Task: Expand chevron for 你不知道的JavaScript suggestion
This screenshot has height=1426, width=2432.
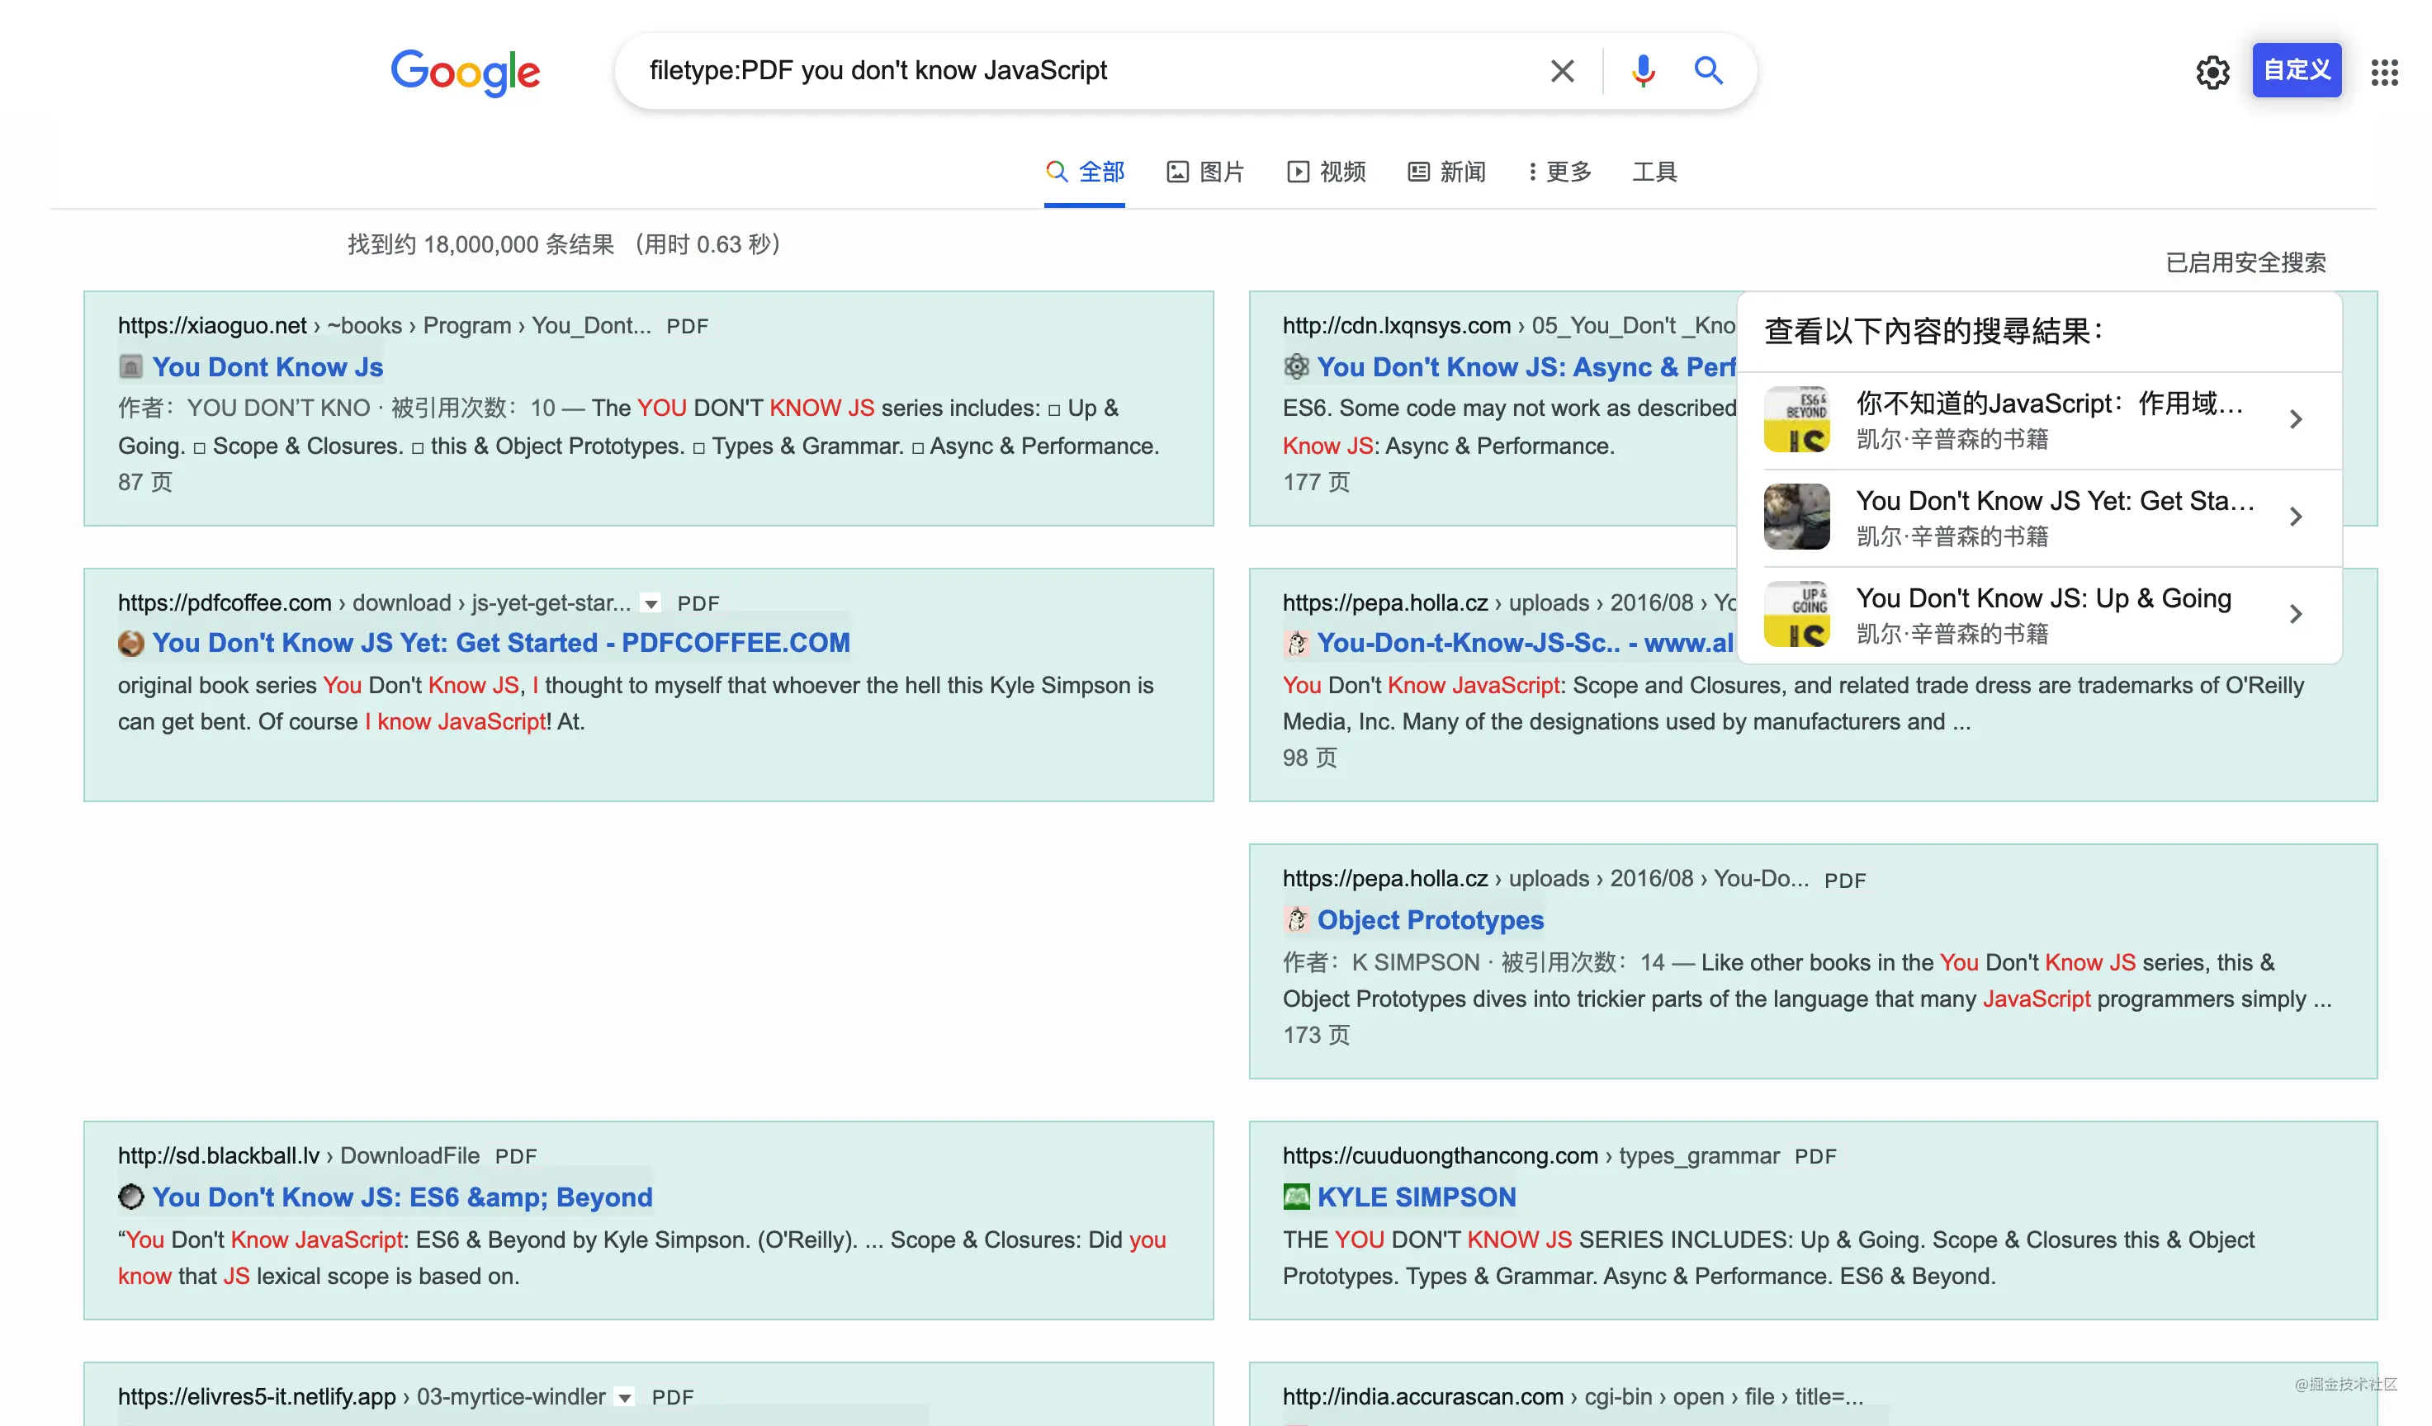Action: point(2295,420)
